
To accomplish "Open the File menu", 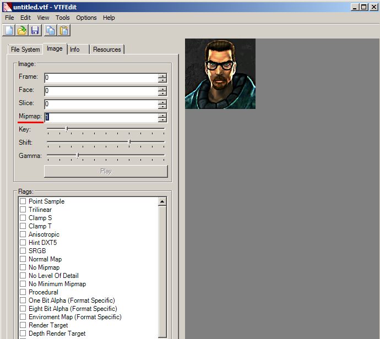I will click(9, 18).
